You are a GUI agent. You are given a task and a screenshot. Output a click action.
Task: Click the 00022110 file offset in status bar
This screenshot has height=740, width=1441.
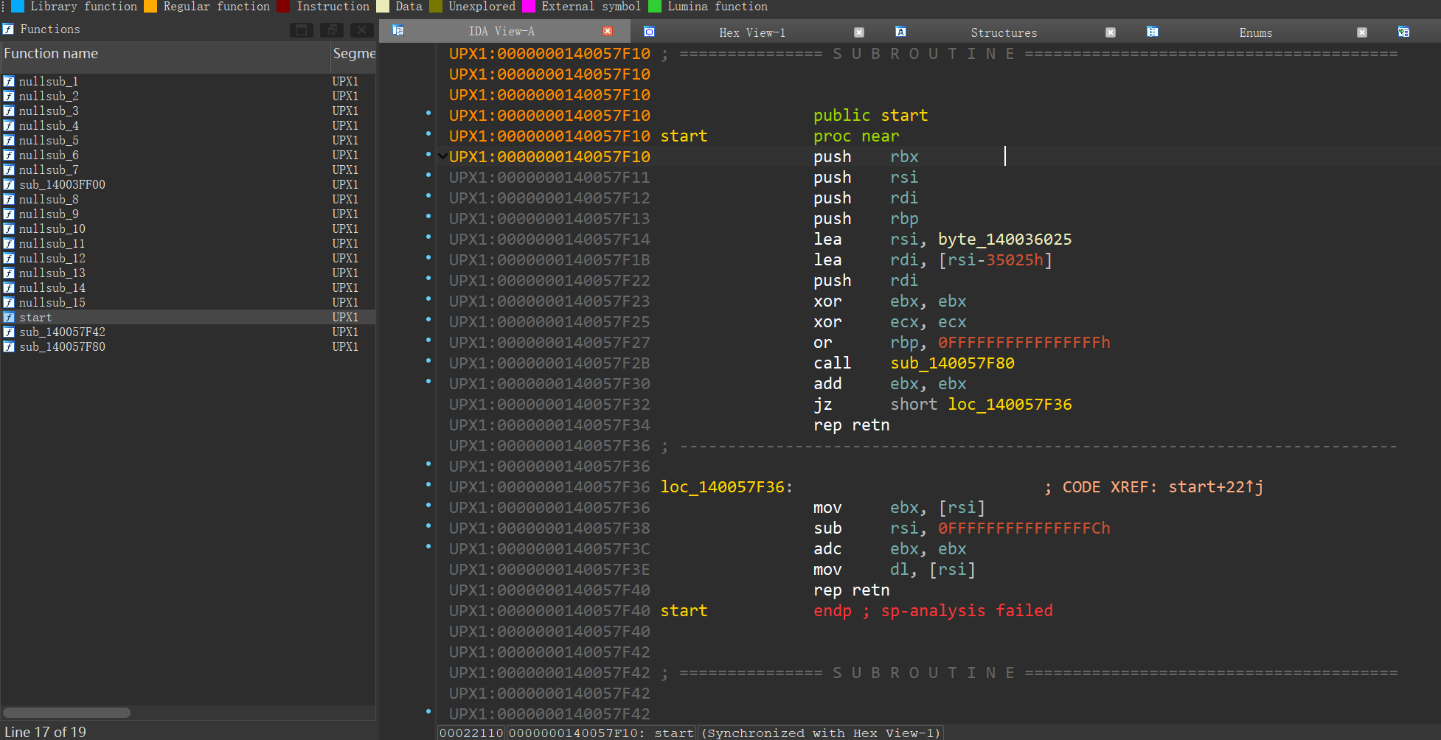point(471,733)
